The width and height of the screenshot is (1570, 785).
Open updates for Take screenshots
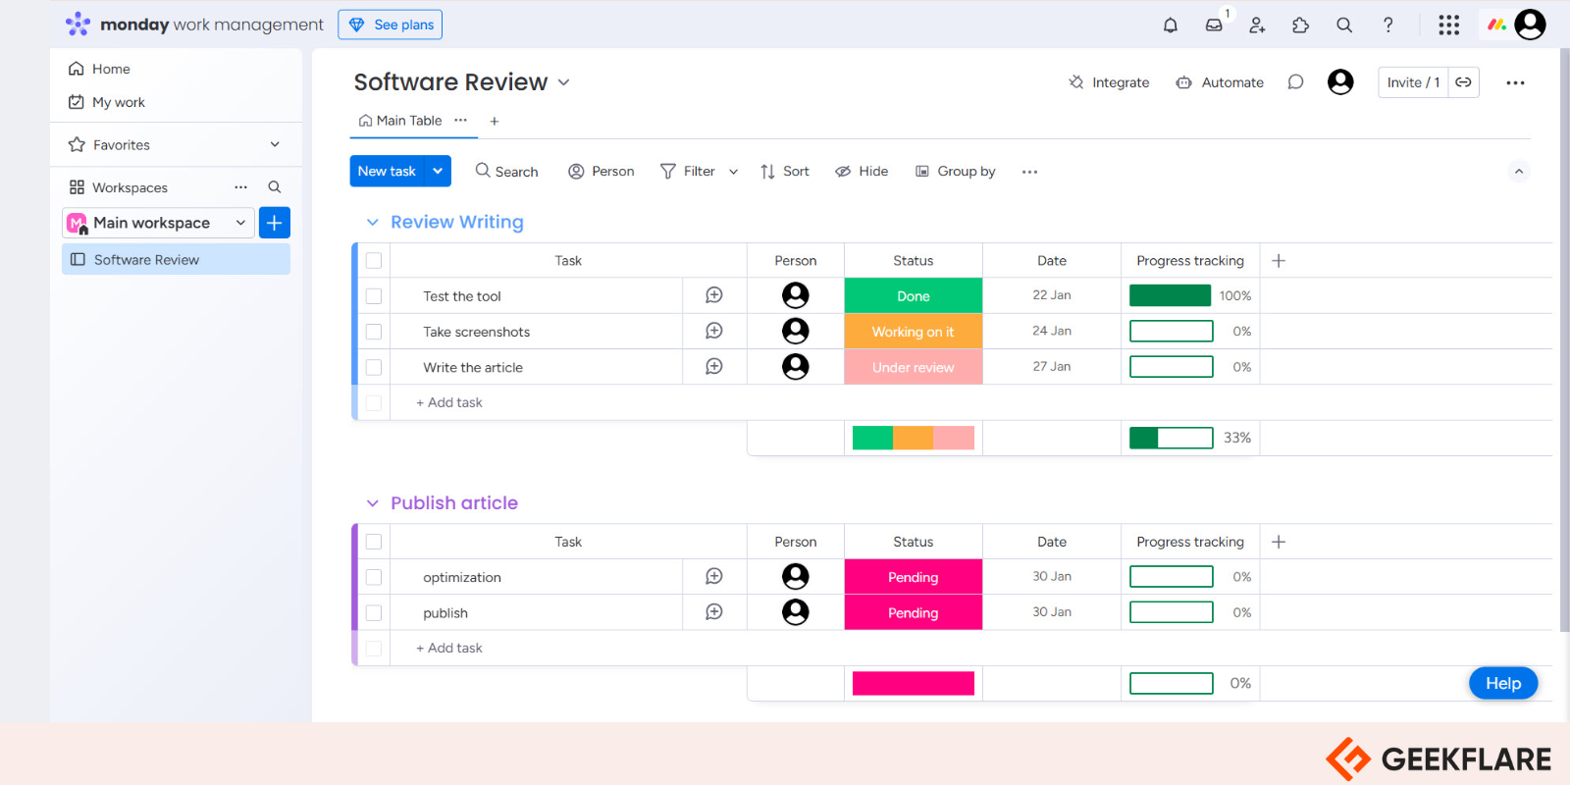pyautogui.click(x=714, y=332)
